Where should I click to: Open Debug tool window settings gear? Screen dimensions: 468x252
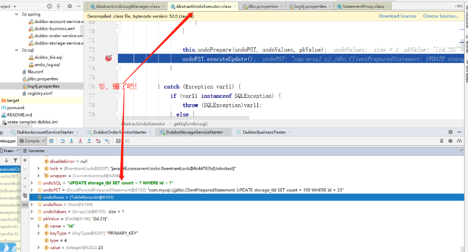[450, 132]
